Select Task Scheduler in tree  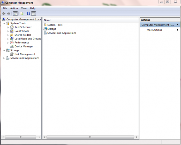point(23,27)
